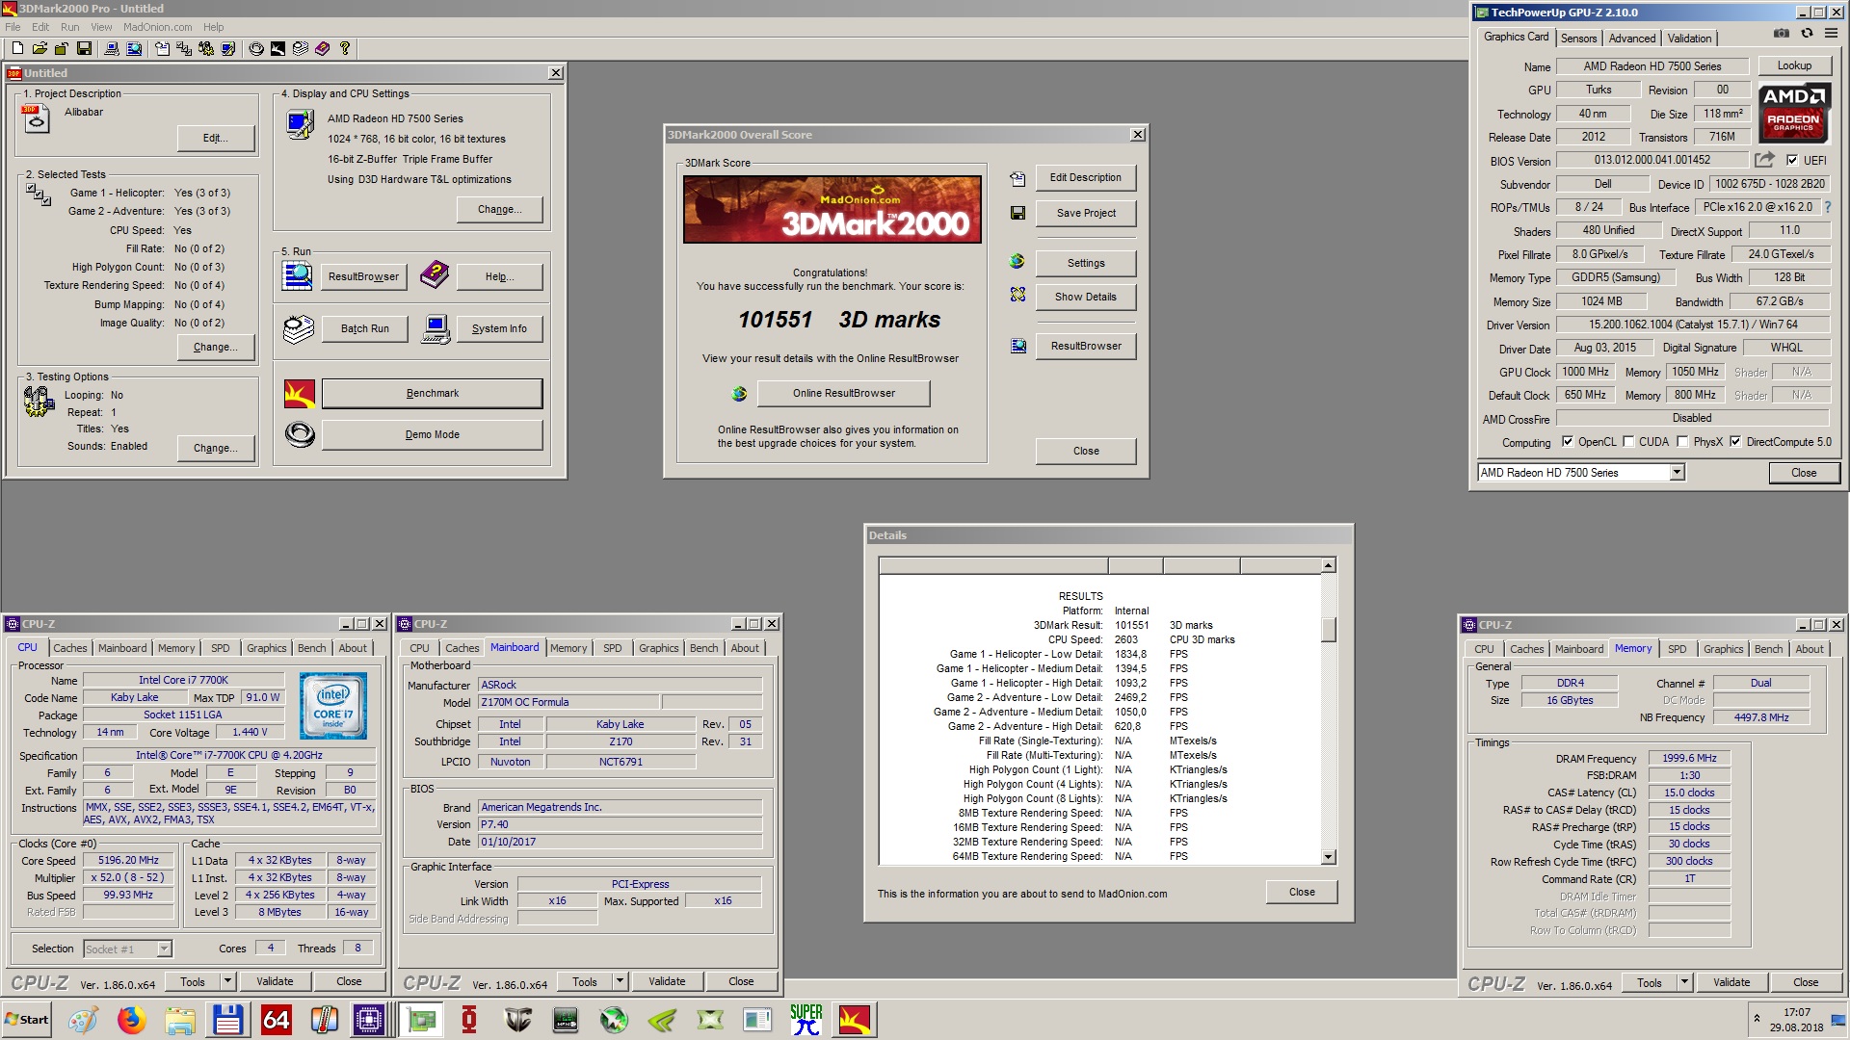Select the Caches tab in left CPU-Z window

(70, 648)
